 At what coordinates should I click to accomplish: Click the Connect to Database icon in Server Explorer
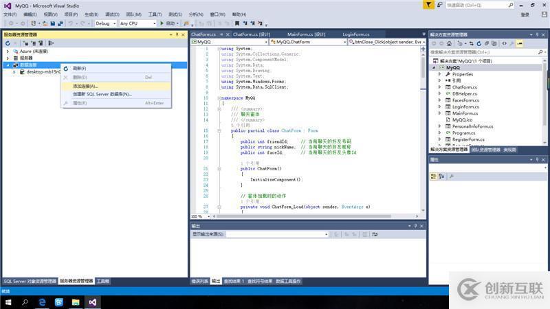[x=25, y=43]
